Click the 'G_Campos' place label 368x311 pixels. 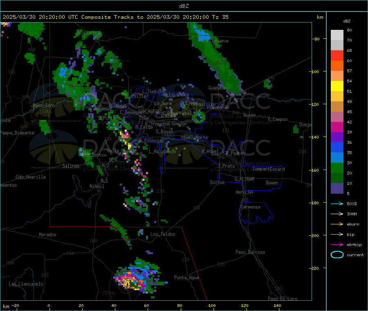tap(278, 119)
